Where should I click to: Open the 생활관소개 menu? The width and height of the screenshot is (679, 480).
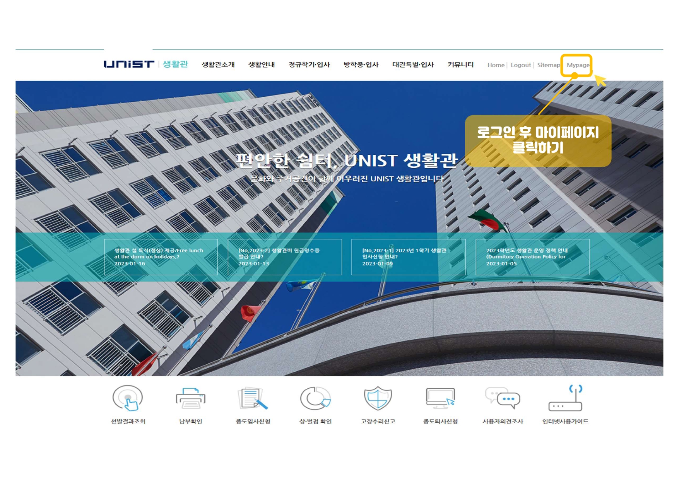click(218, 65)
